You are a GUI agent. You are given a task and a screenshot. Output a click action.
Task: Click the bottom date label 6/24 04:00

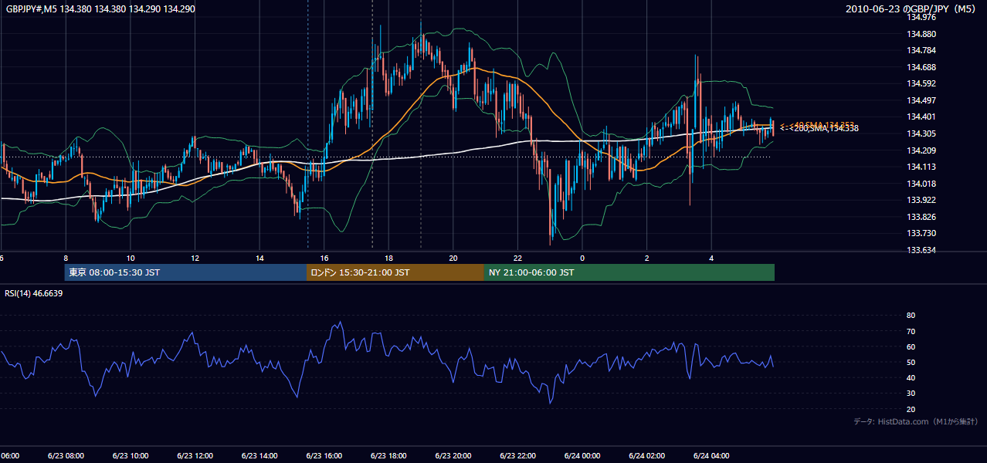coord(711,456)
